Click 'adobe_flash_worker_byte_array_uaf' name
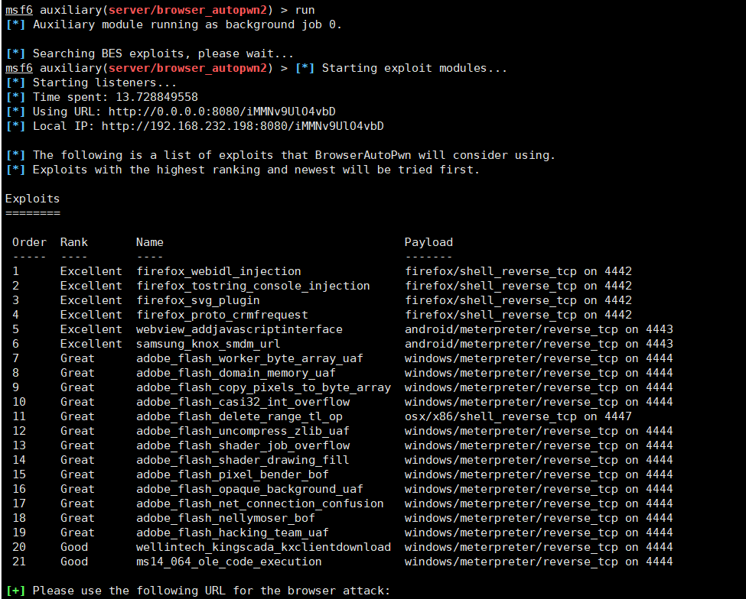The height and width of the screenshot is (599, 746). click(x=249, y=358)
